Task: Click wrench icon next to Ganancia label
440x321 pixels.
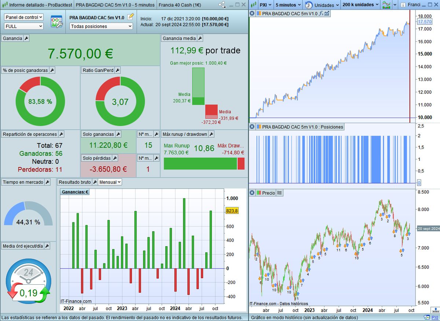Action: click(x=26, y=38)
